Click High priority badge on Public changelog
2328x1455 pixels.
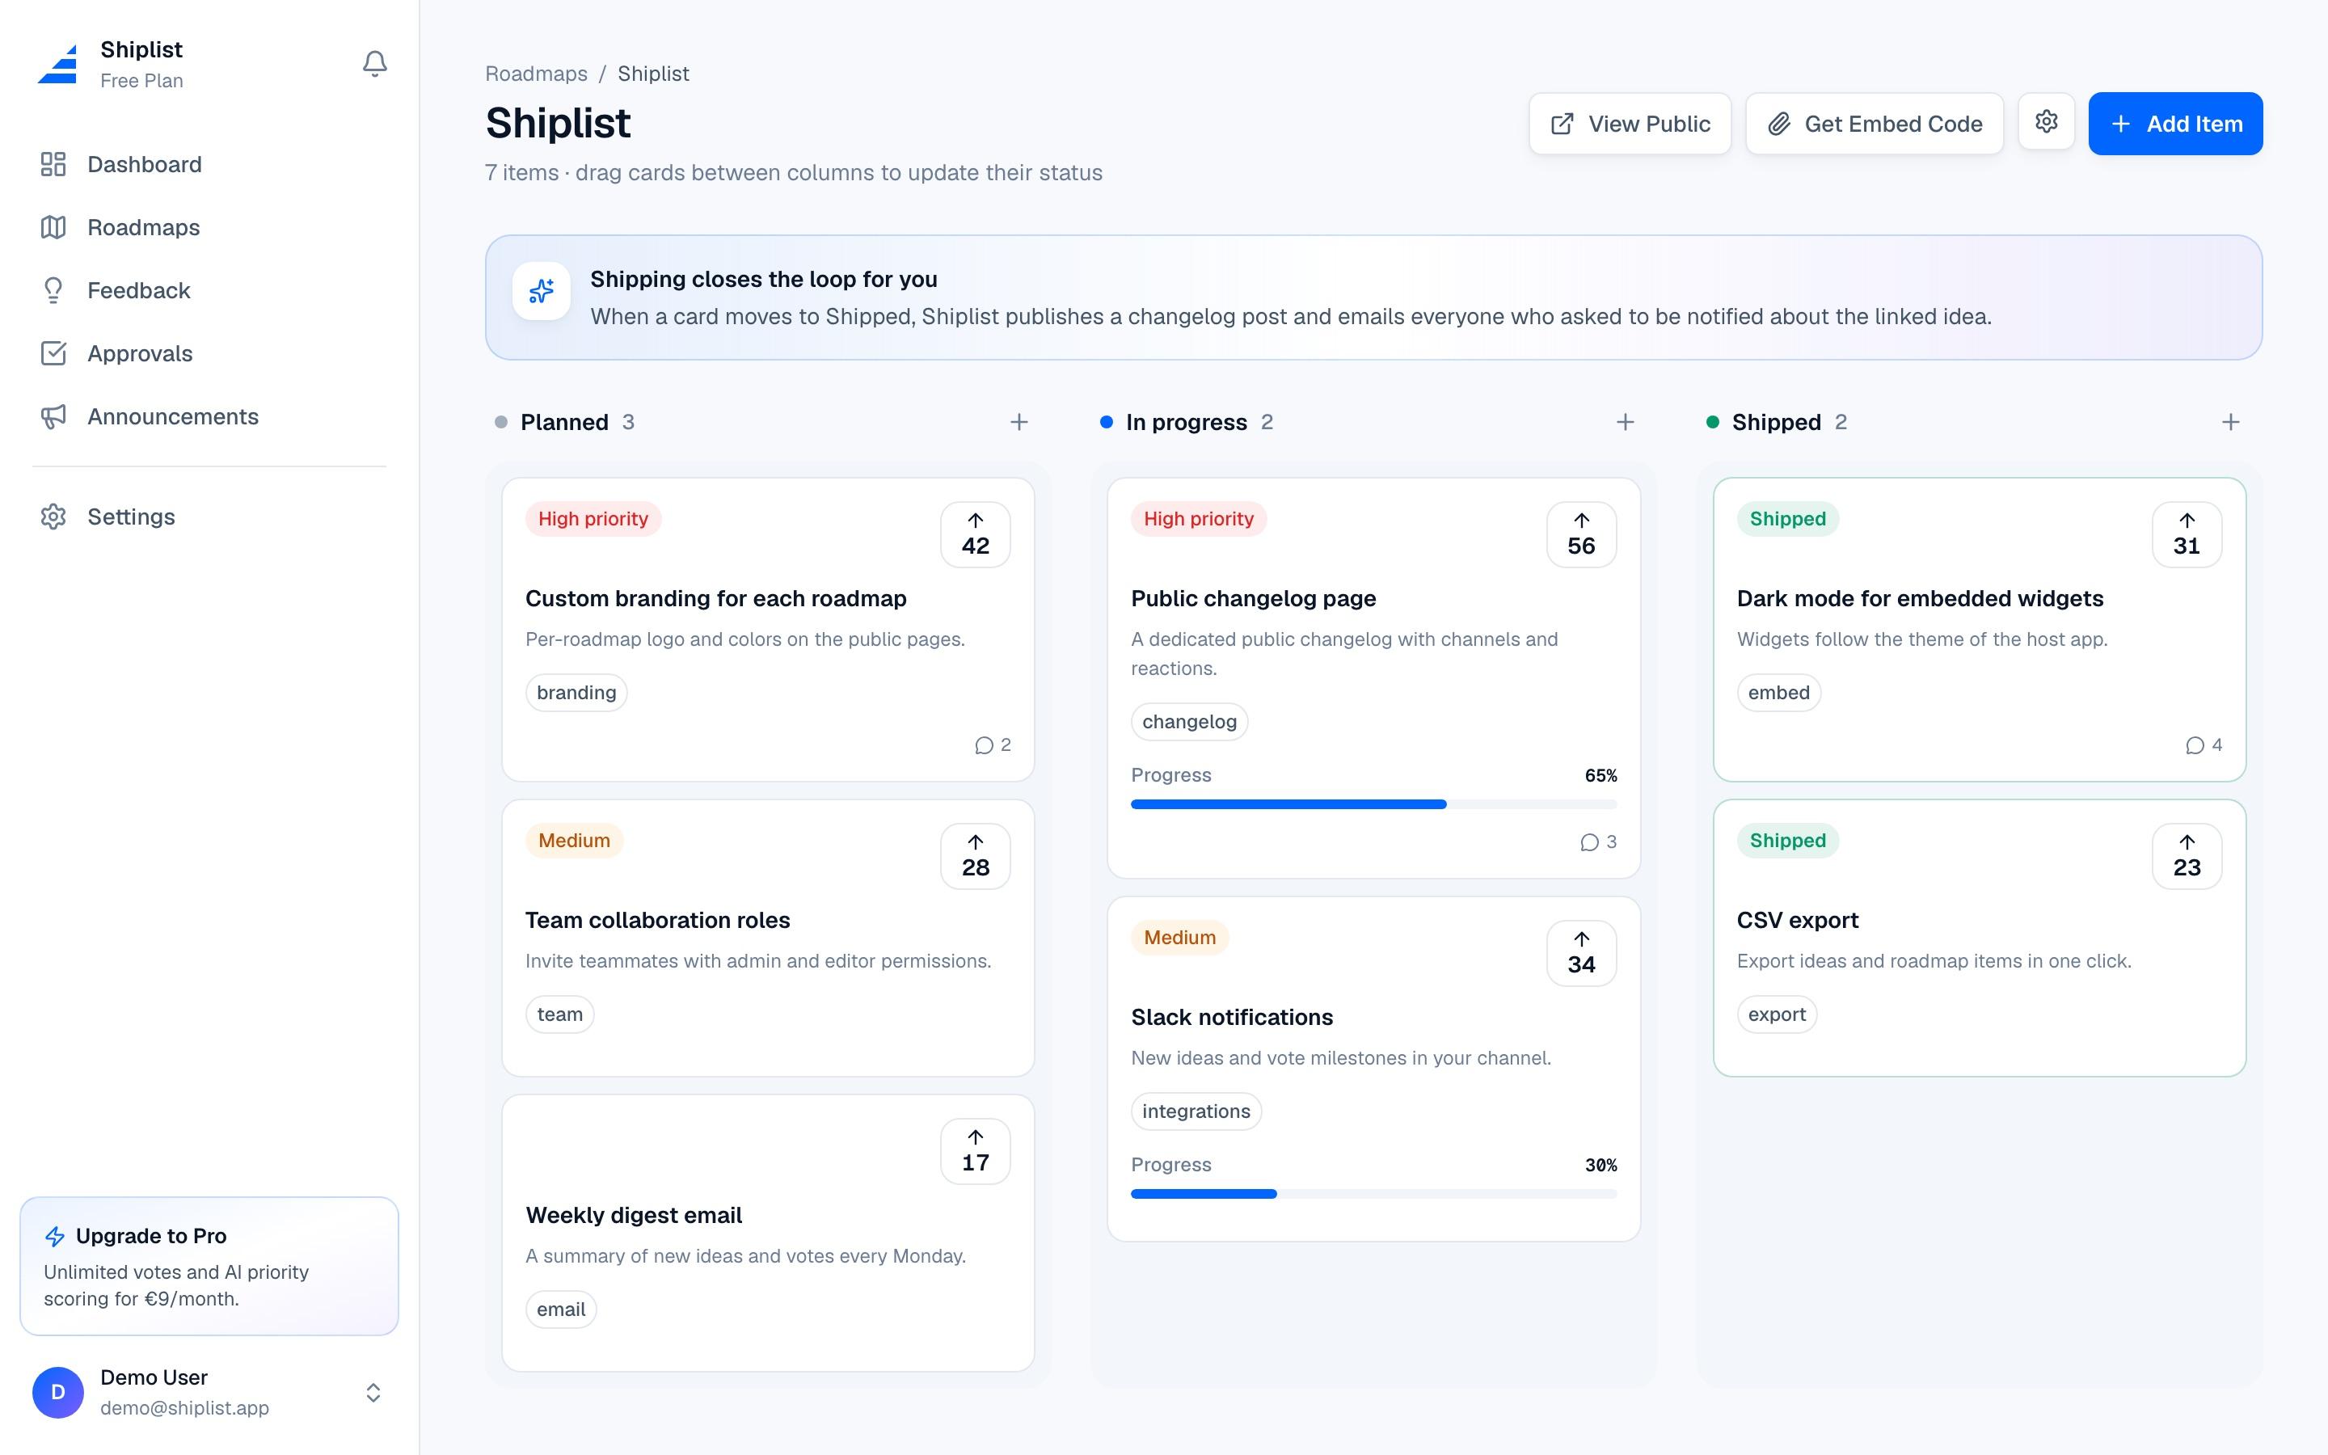pyautogui.click(x=1199, y=519)
